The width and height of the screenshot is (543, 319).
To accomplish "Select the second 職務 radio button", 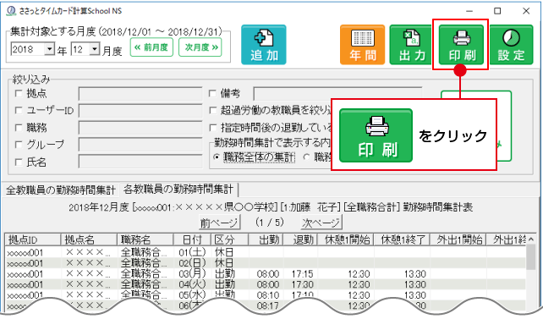I will pyautogui.click(x=306, y=157).
